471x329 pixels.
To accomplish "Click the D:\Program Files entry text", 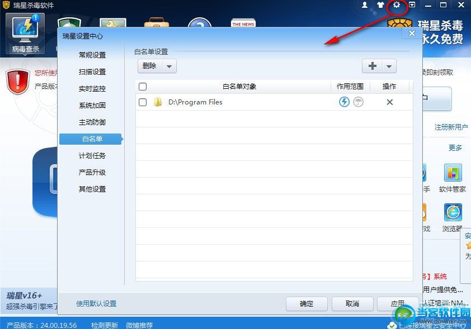I will pyautogui.click(x=195, y=102).
